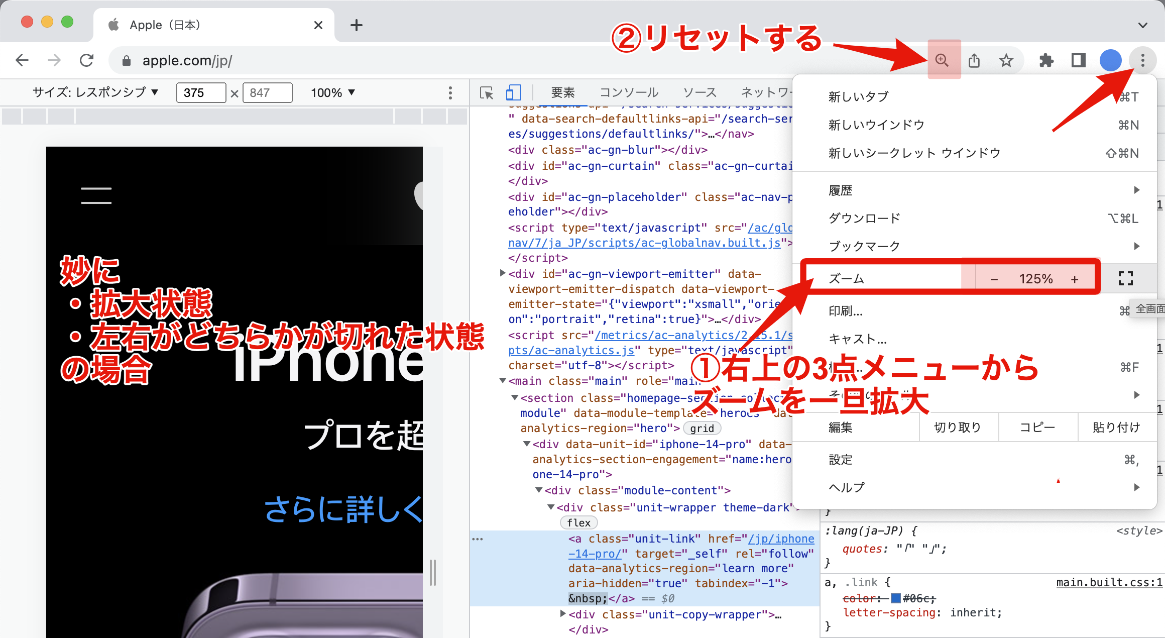Open ブックマーク submenu
Image resolution: width=1165 pixels, height=638 pixels.
click(974, 246)
